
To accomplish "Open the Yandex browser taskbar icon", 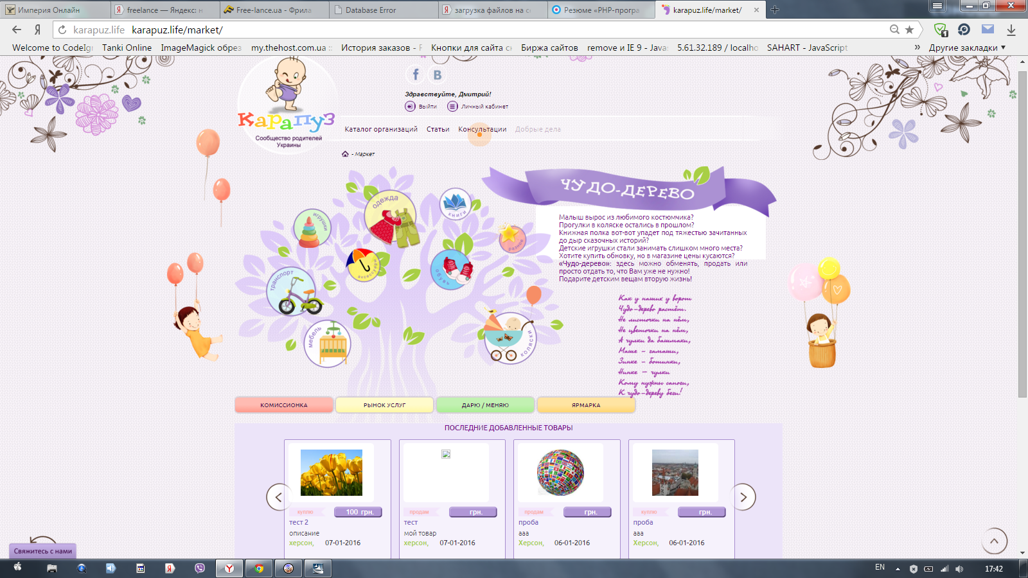I will [x=229, y=568].
